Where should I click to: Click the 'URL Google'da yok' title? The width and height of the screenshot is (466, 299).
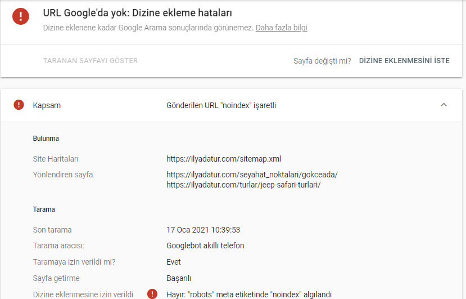(137, 13)
